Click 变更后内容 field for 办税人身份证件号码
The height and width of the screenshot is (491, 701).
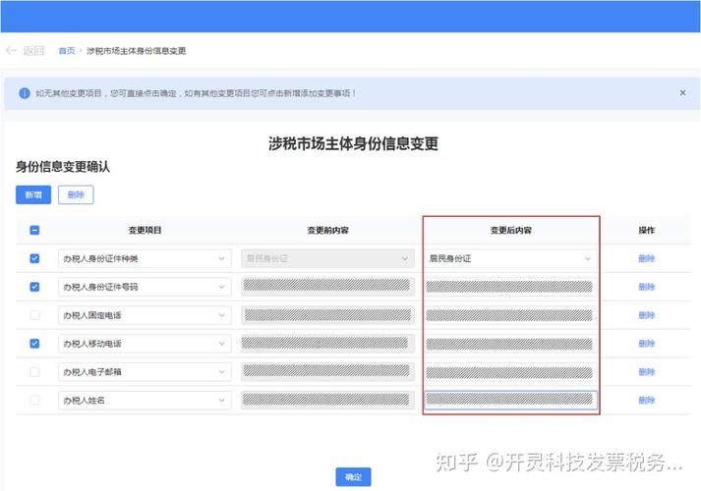510,287
